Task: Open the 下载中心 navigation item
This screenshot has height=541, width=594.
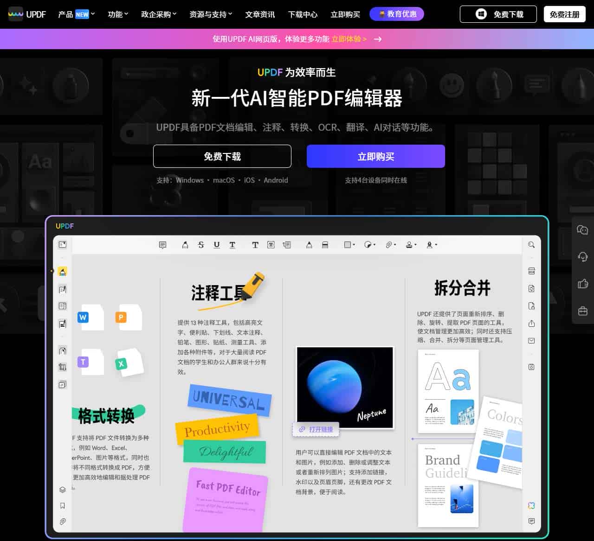Action: click(x=303, y=14)
